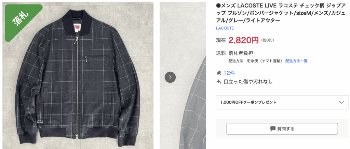Viewport: 350px width, 149px height.
Task: Click the 質問する button
Action: tap(282, 129)
